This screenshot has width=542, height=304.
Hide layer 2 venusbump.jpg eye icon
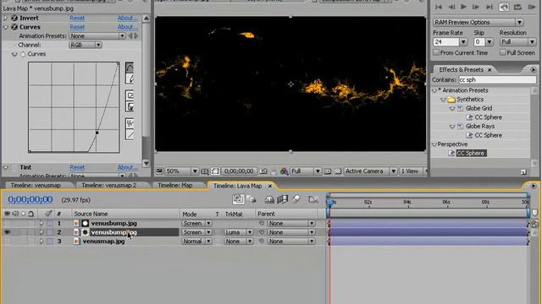[7, 232]
